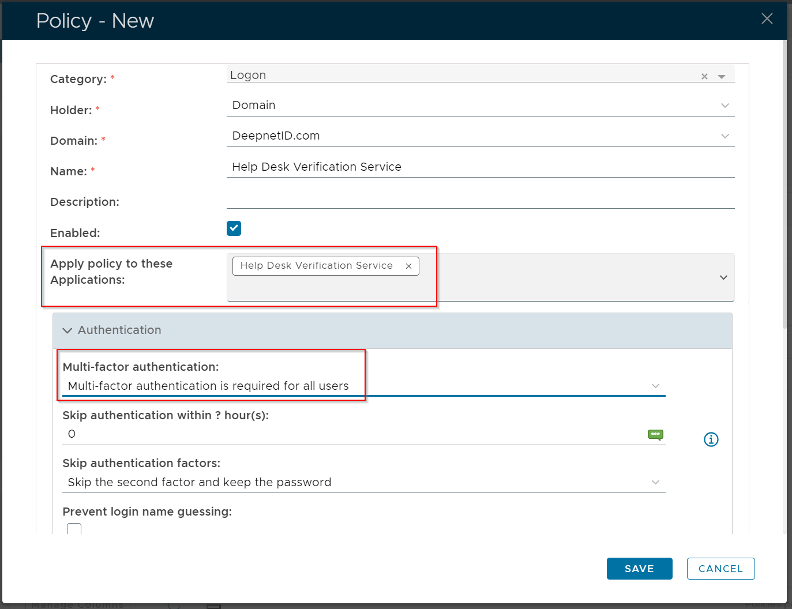Clear the Logon category selection
Screen dimensions: 792x609
tap(704, 77)
